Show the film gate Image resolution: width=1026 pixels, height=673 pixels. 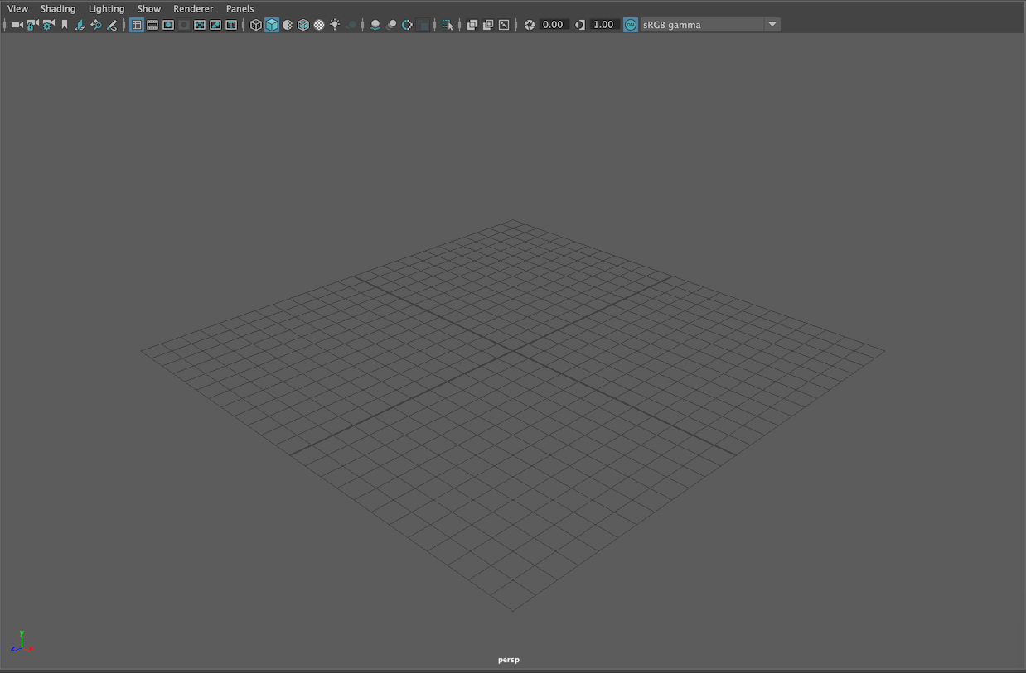click(152, 25)
